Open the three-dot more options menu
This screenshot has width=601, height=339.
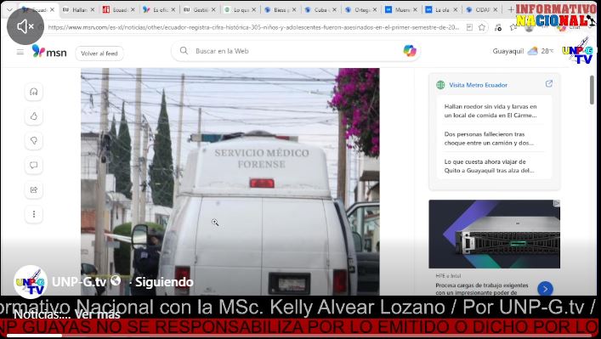34,214
